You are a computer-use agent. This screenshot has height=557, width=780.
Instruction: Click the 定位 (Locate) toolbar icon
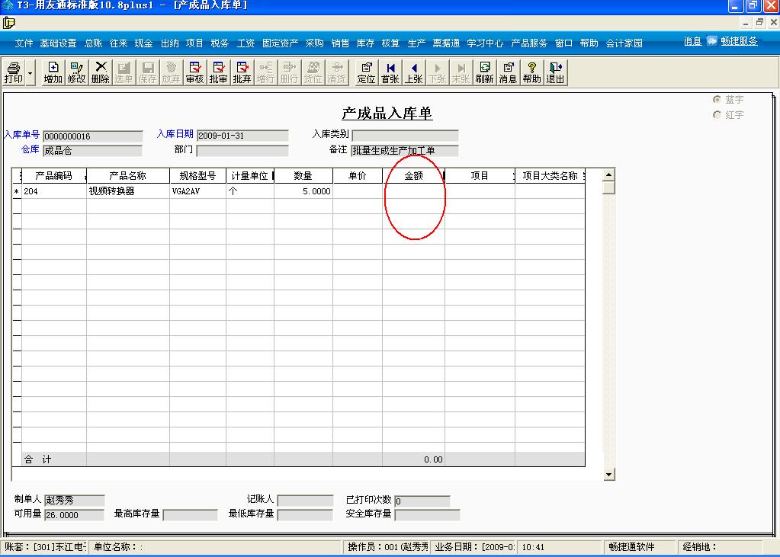point(367,73)
